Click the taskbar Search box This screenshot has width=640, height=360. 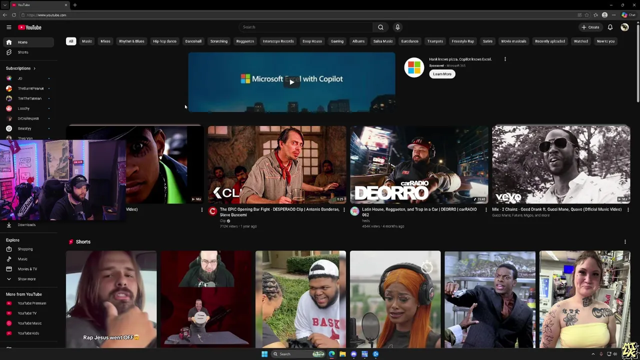[x=298, y=354]
